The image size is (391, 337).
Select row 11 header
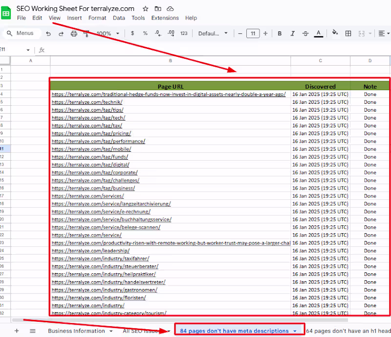tap(5, 149)
